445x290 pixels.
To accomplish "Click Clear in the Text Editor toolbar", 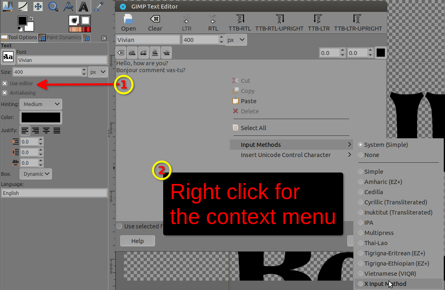I will (x=155, y=22).
